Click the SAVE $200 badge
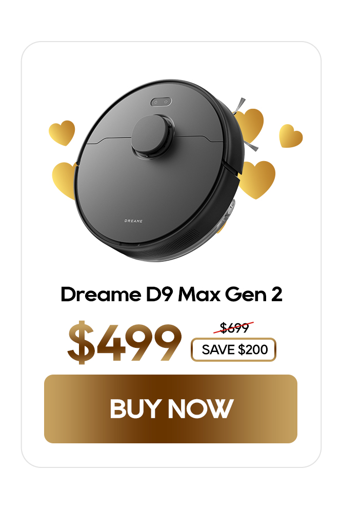Screen dimensions: 342x509 pyautogui.click(x=233, y=349)
